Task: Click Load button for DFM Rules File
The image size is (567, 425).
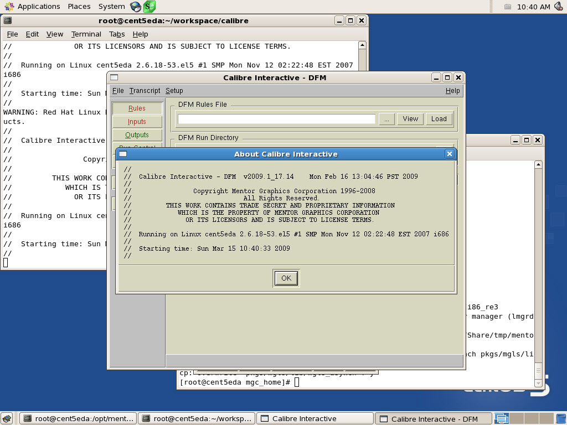Action: [439, 119]
